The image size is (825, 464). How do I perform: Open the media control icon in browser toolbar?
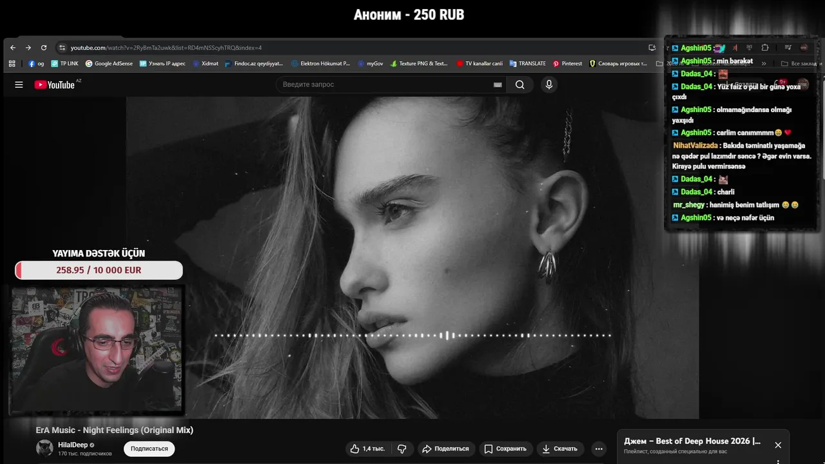[x=788, y=48]
